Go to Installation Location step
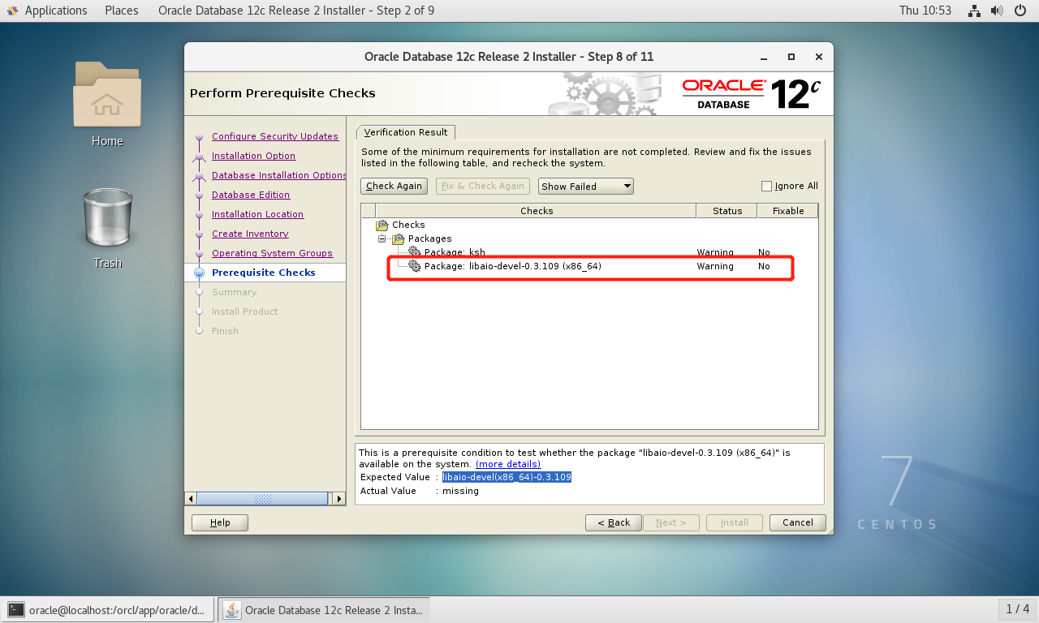Image resolution: width=1039 pixels, height=623 pixels. point(258,214)
